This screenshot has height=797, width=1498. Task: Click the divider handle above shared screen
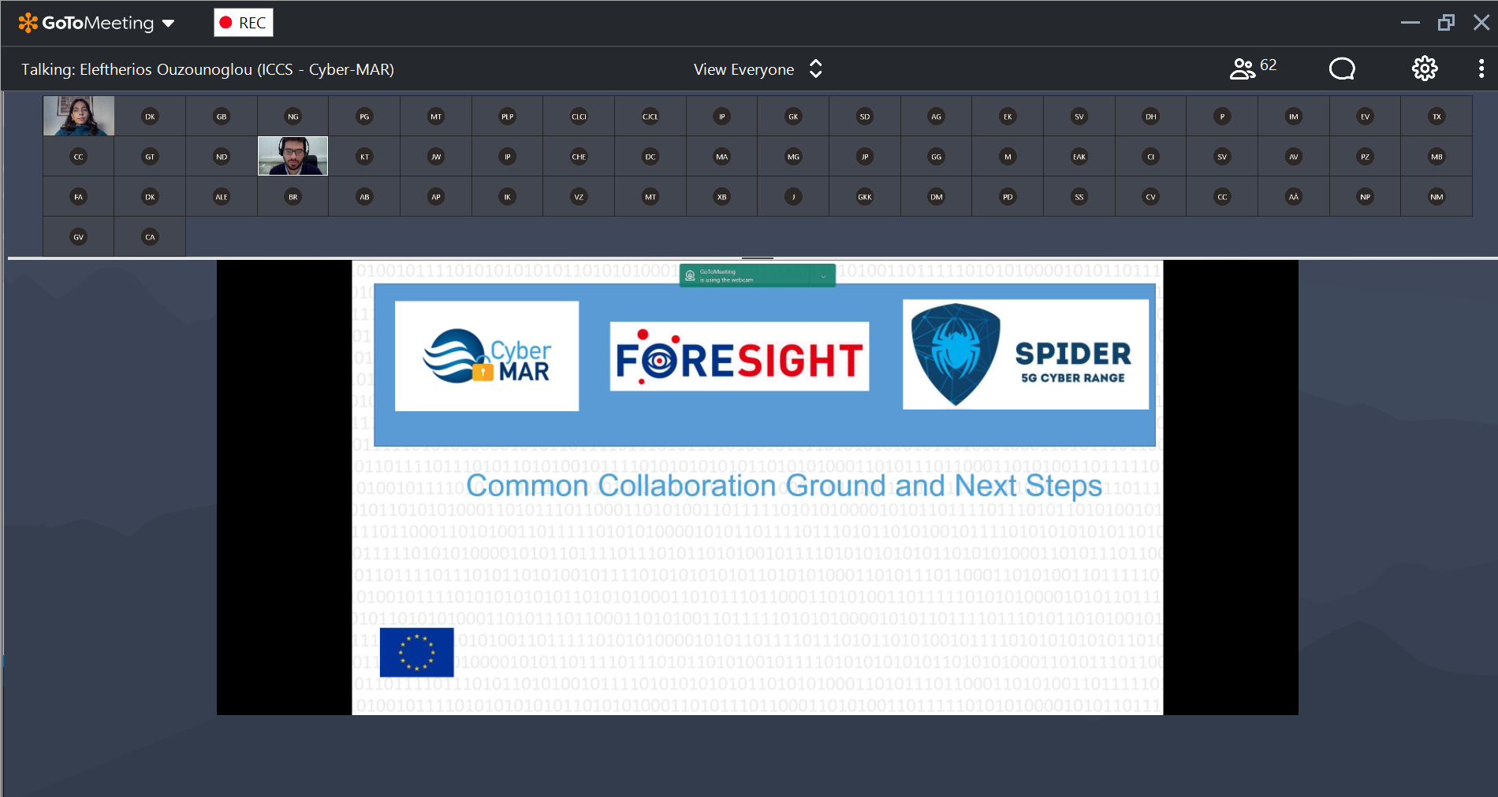(757, 258)
